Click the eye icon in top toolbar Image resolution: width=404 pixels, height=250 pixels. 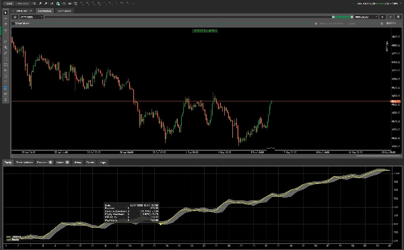coord(69,3)
